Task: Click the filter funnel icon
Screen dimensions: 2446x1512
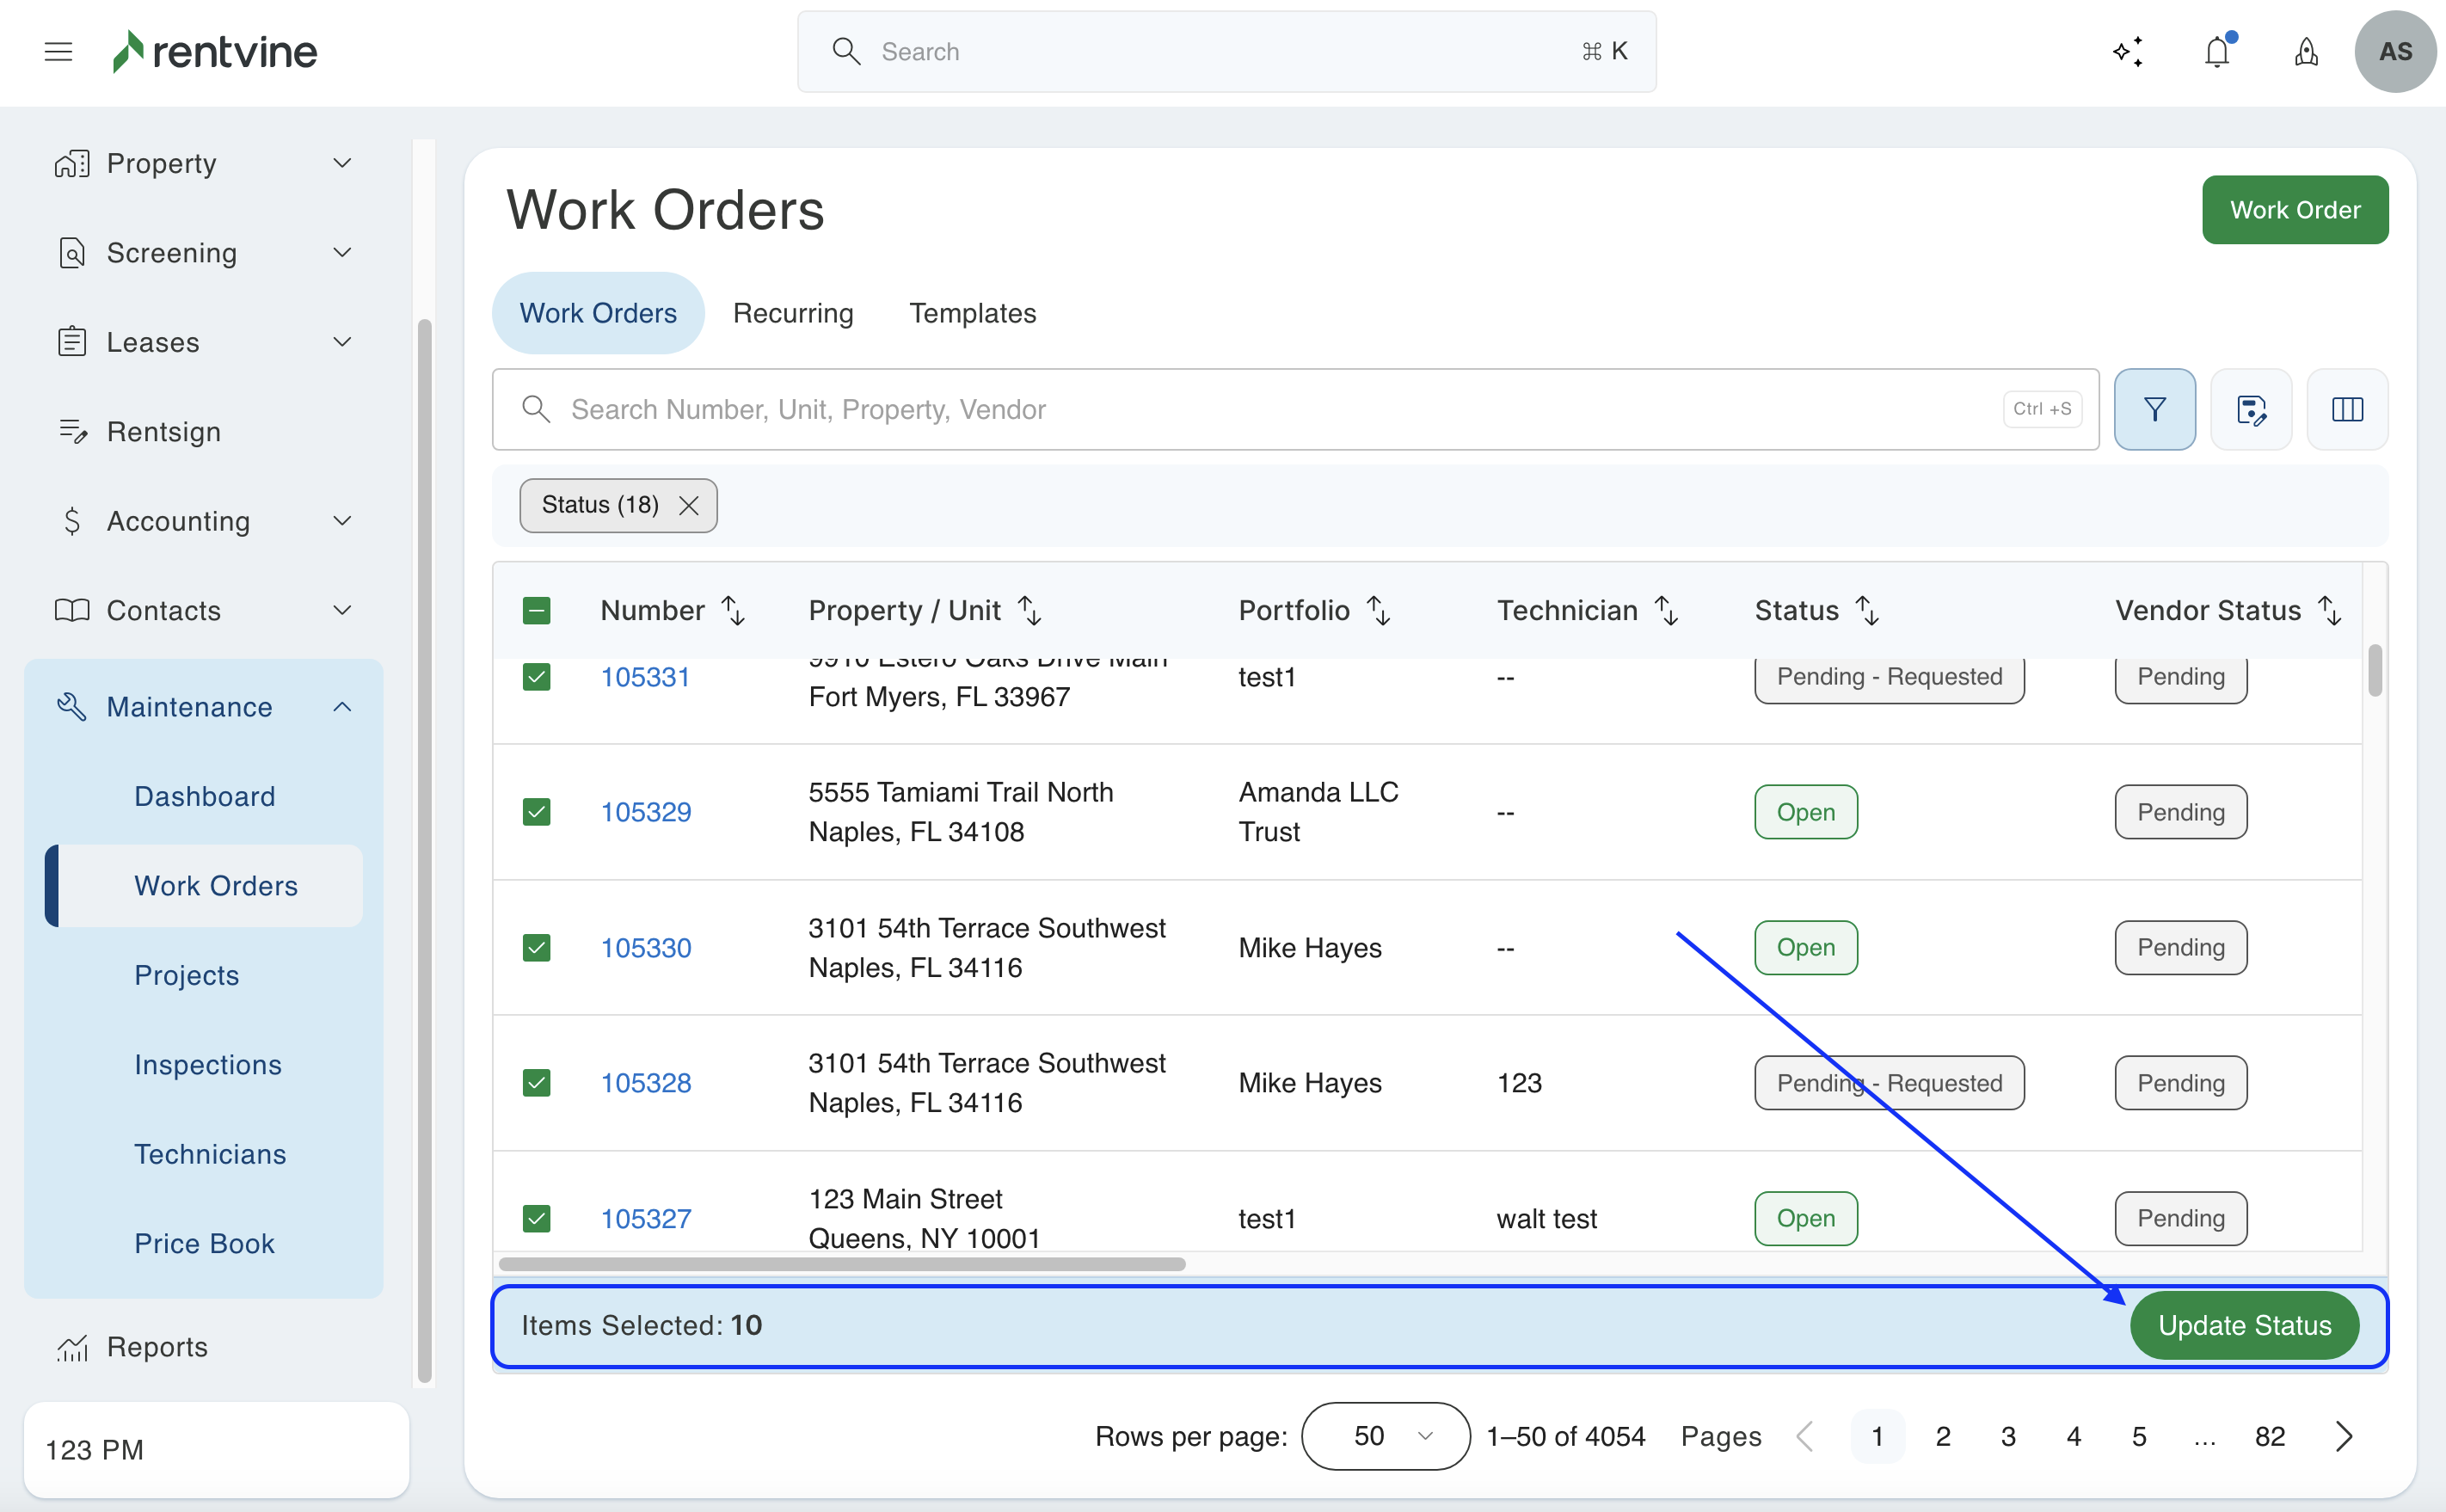Action: tap(2154, 409)
